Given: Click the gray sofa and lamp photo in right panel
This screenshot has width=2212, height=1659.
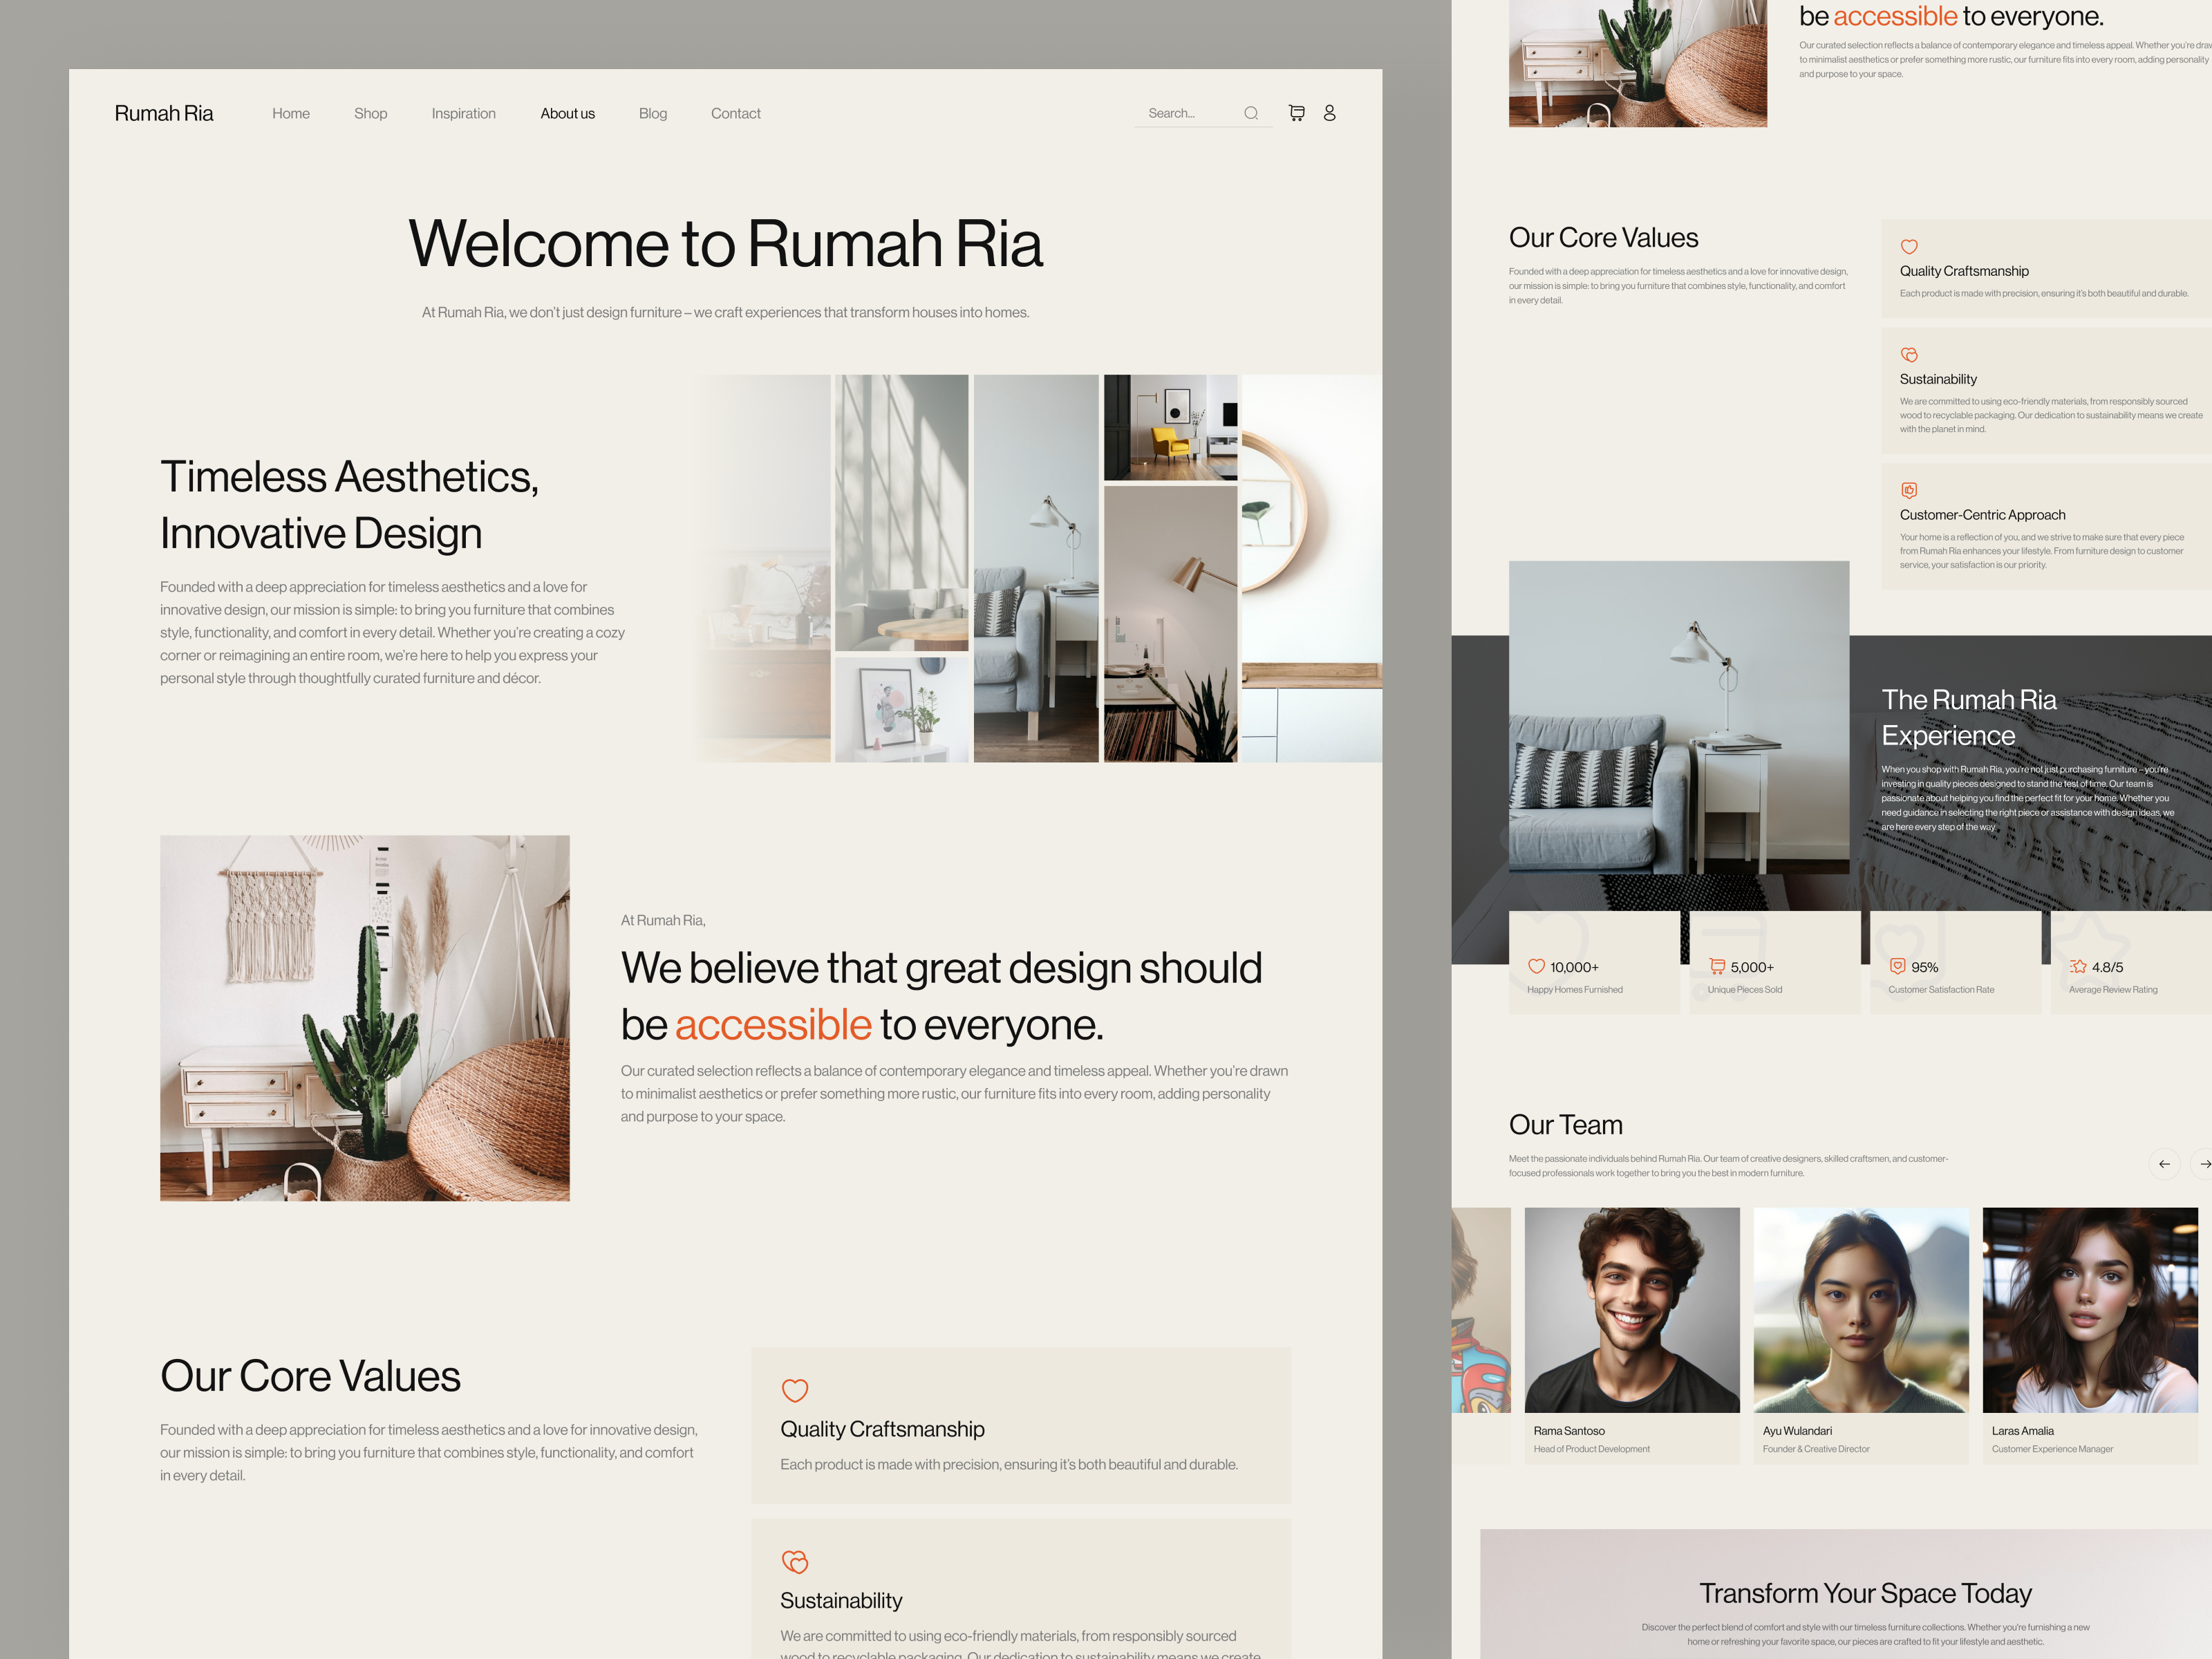Looking at the screenshot, I should click(1679, 717).
